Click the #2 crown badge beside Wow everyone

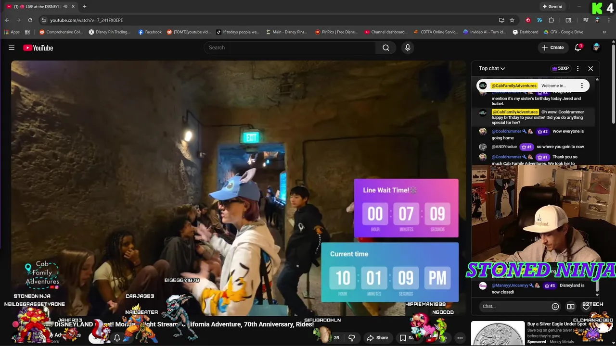coord(543,132)
